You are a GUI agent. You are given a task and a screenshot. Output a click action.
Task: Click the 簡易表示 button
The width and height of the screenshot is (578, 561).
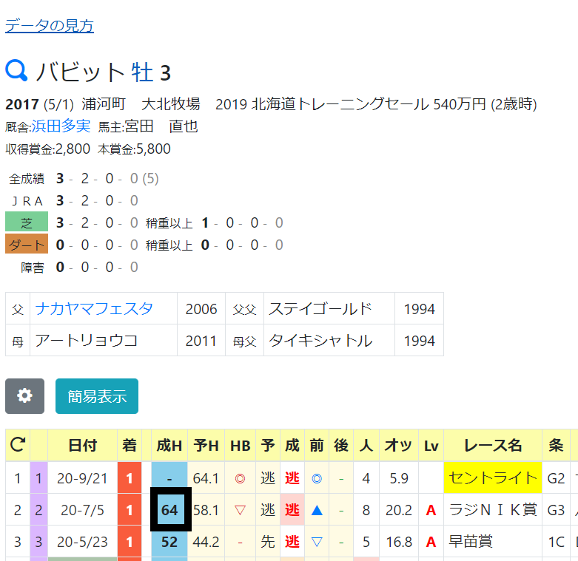pyautogui.click(x=97, y=396)
